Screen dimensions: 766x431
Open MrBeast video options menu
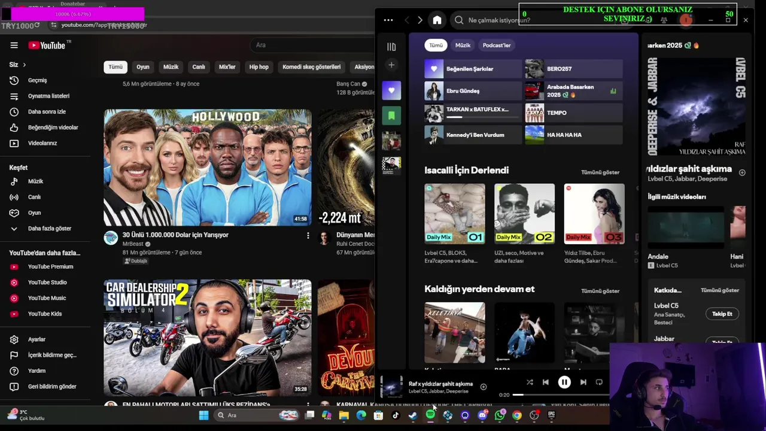pyautogui.click(x=308, y=236)
